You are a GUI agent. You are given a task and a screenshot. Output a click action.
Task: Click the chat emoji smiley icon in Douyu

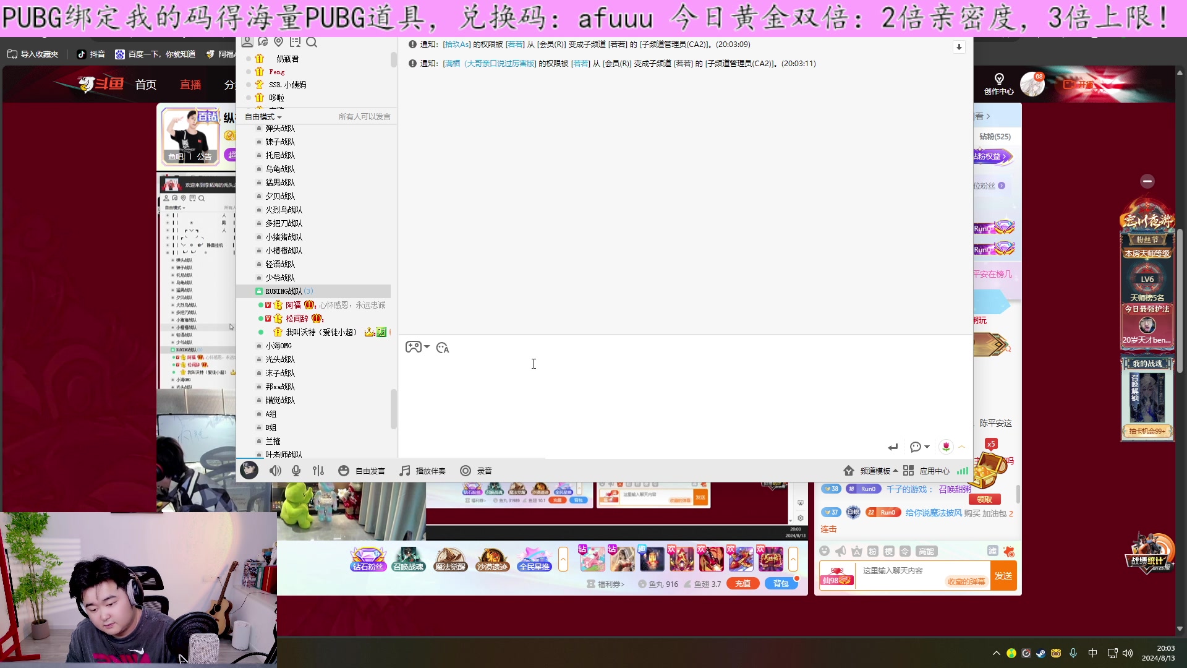[824, 551]
